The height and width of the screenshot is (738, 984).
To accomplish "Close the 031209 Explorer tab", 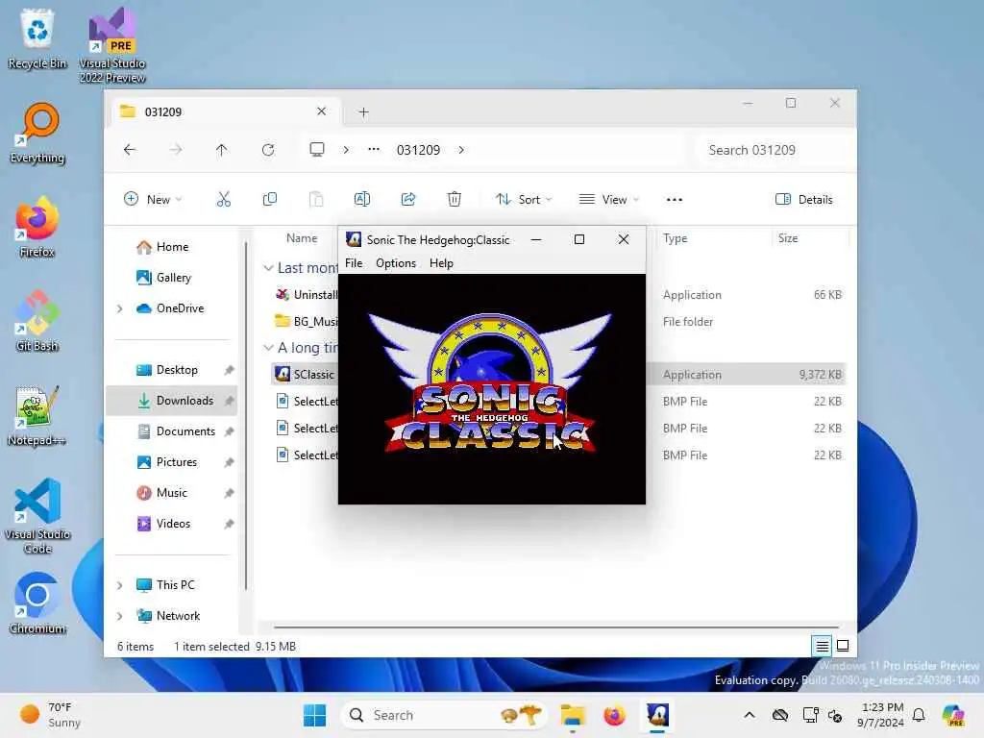I will coord(321,111).
